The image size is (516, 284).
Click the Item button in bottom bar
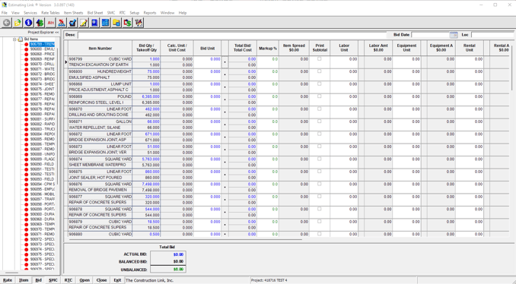(x=24, y=280)
